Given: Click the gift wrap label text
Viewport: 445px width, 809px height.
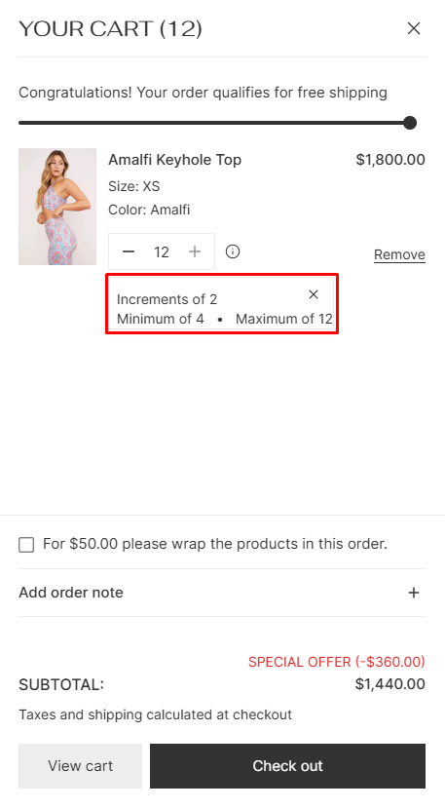Looking at the screenshot, I should [215, 544].
